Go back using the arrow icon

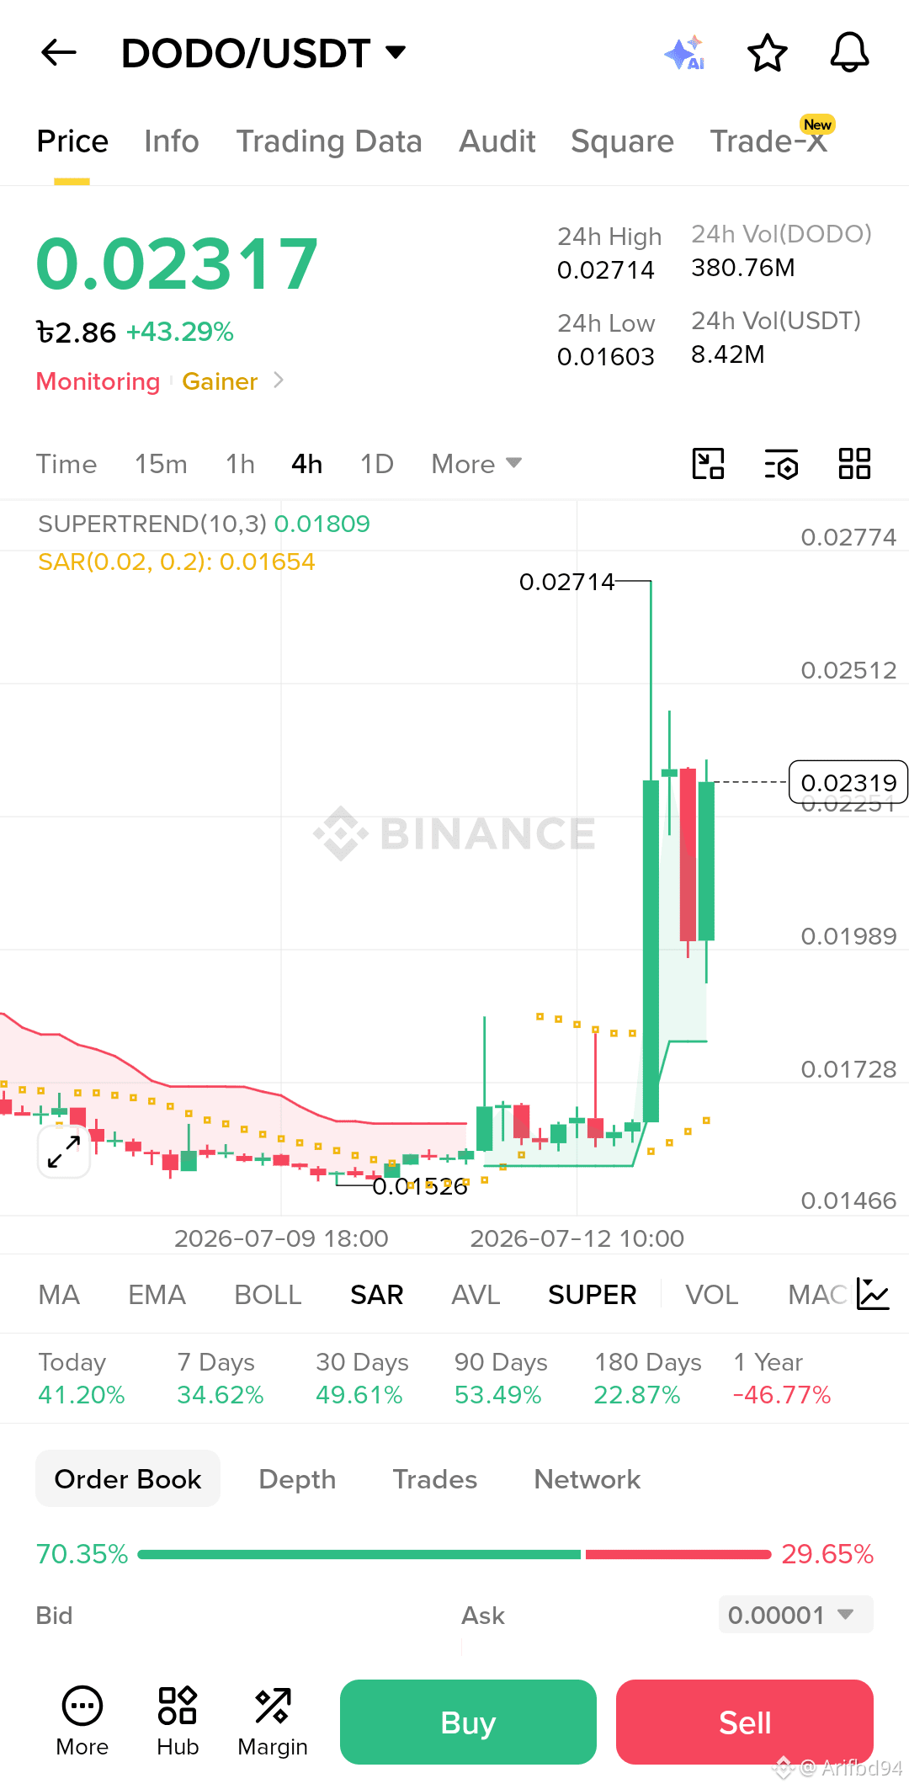[59, 53]
